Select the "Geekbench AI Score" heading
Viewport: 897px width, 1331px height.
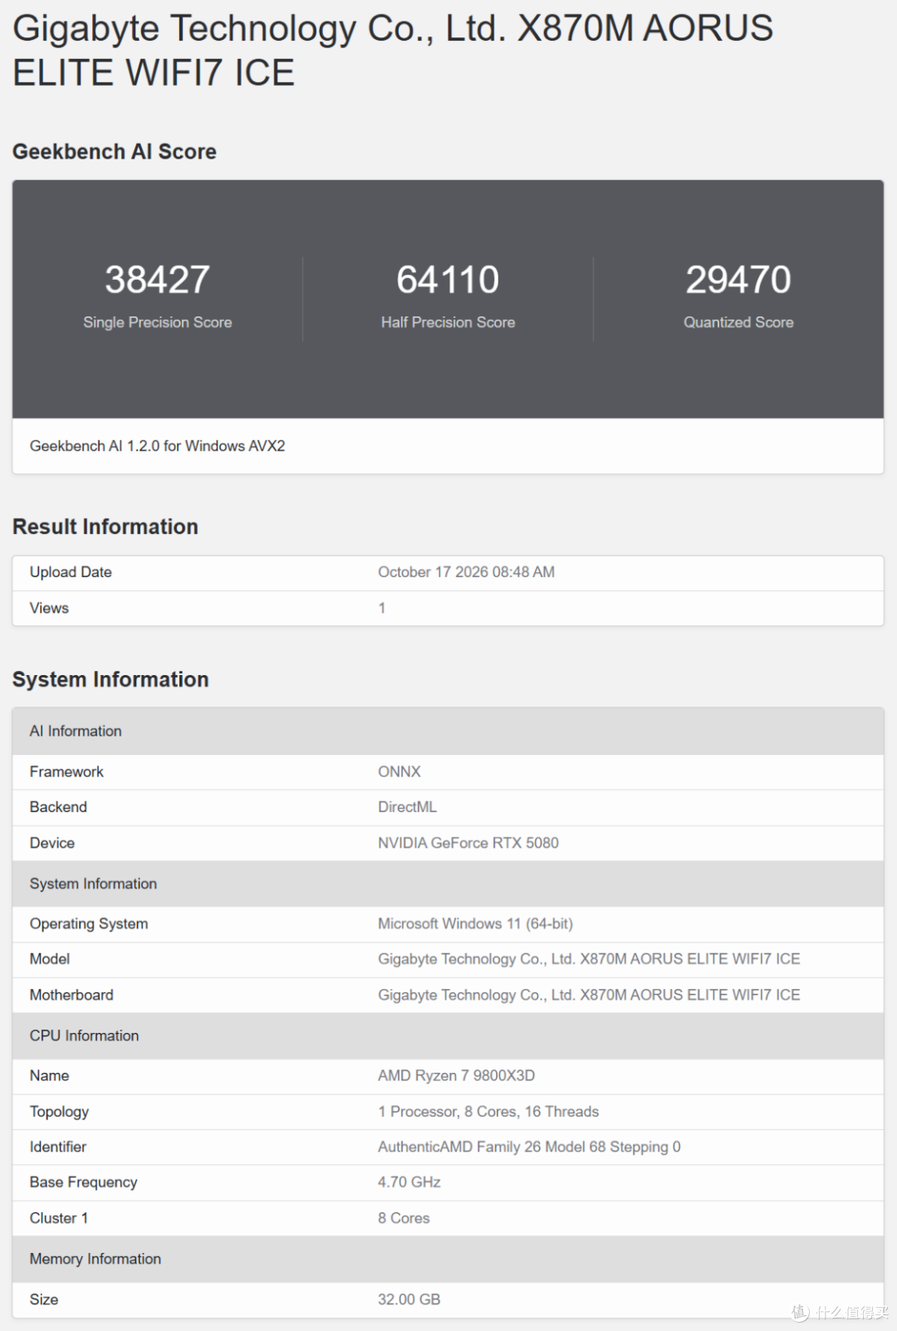115,152
